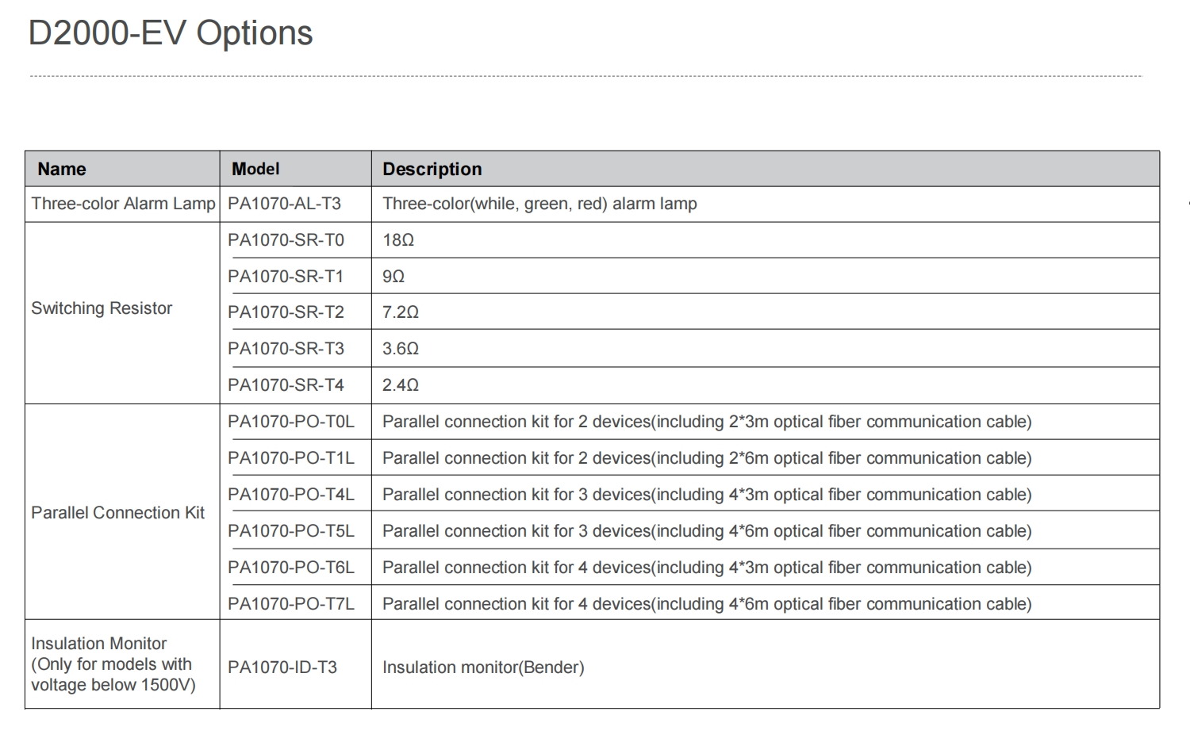Image resolution: width=1190 pixels, height=742 pixels.
Task: Click the Three-color Alarm Lamp name cell
Action: click(123, 204)
